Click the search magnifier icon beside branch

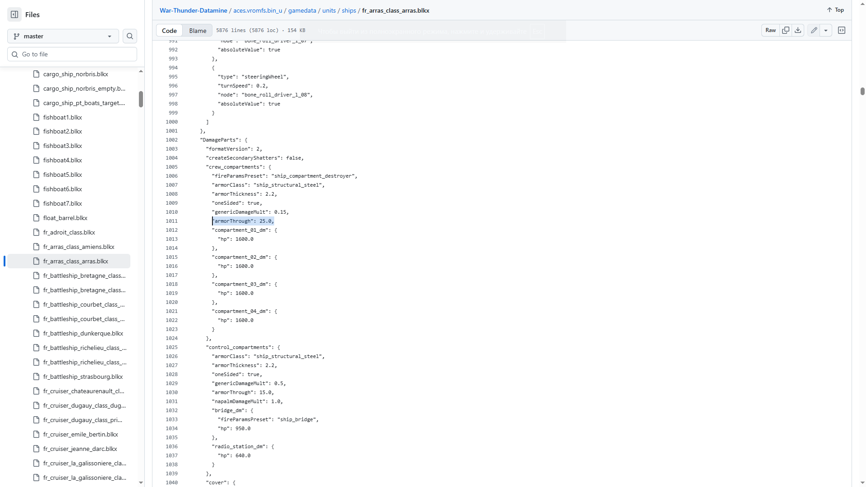tap(130, 36)
